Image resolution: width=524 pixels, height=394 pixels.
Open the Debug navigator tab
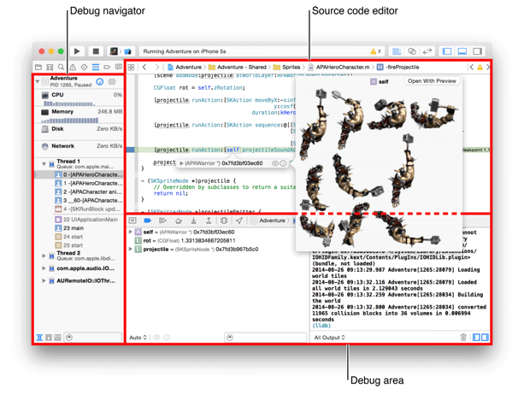[96, 68]
